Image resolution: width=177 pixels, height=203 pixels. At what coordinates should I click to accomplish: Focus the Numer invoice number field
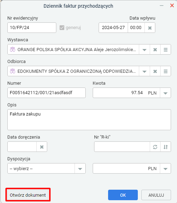point(47,93)
